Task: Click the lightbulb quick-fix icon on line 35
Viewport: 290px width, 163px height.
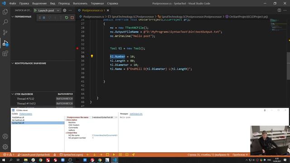Action: 92,56
